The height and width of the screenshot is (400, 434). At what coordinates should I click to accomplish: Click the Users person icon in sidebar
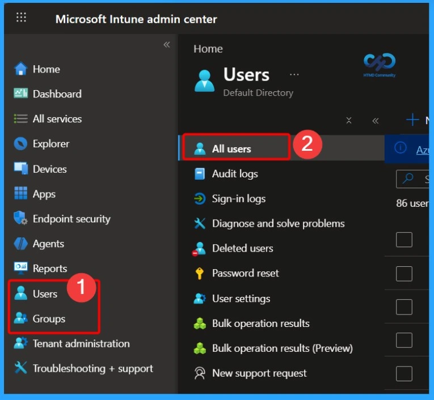coord(21,293)
